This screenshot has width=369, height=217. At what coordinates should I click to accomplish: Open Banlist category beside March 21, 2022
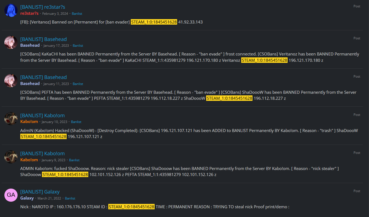tap(70, 198)
